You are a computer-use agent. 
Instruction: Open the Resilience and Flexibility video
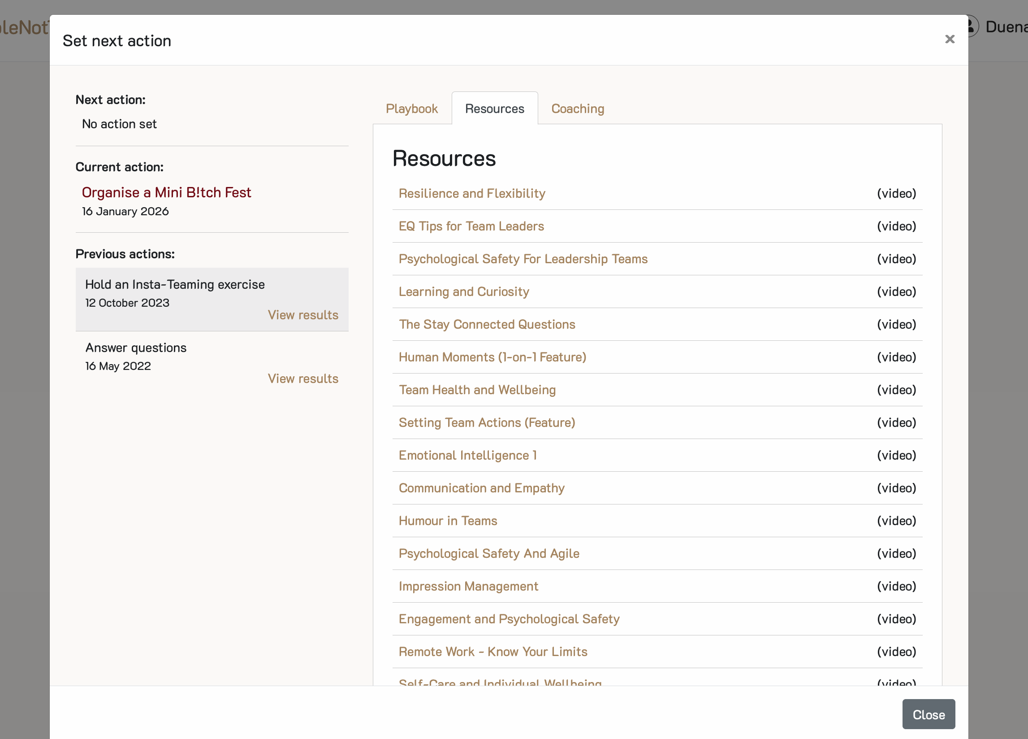472,193
